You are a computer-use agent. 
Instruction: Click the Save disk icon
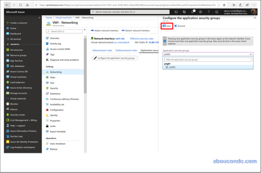click(164, 26)
